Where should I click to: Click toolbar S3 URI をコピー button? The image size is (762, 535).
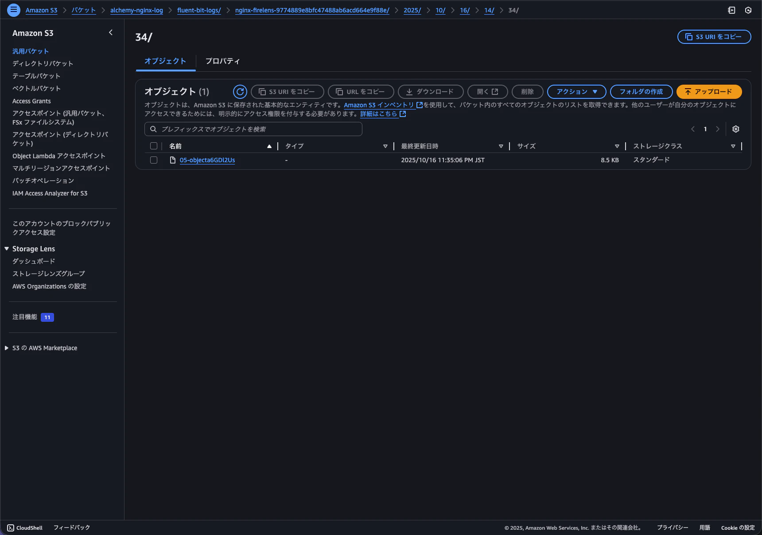click(x=287, y=92)
